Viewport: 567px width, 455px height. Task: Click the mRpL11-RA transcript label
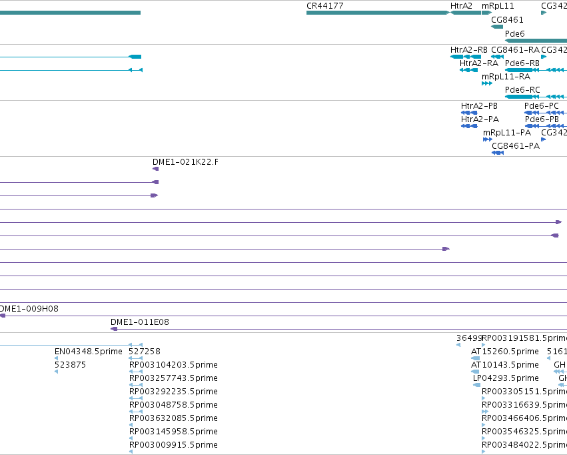click(x=506, y=76)
